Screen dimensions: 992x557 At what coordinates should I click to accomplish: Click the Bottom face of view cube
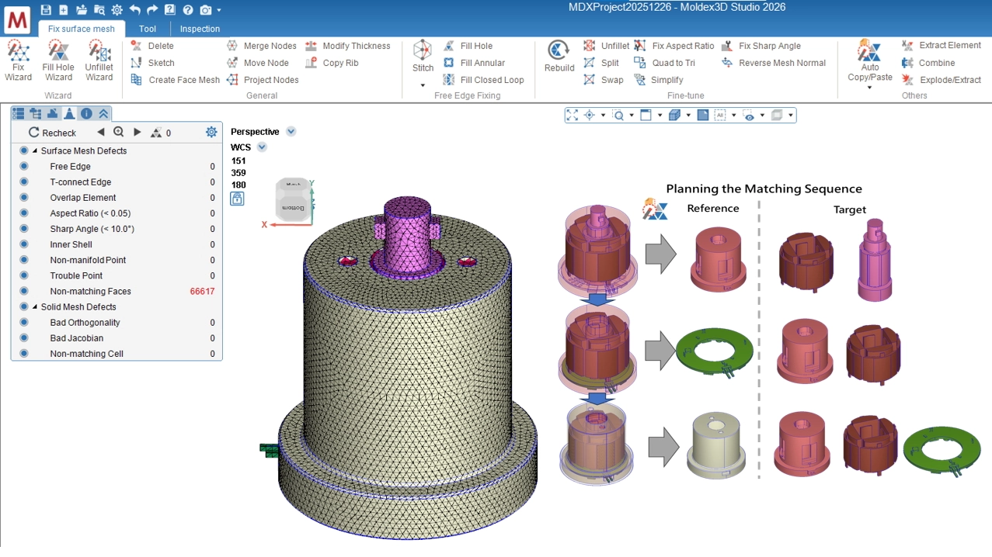293,208
